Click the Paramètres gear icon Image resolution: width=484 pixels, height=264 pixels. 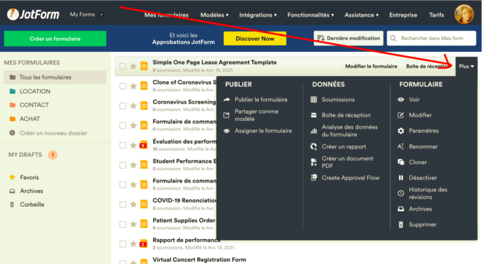400,131
